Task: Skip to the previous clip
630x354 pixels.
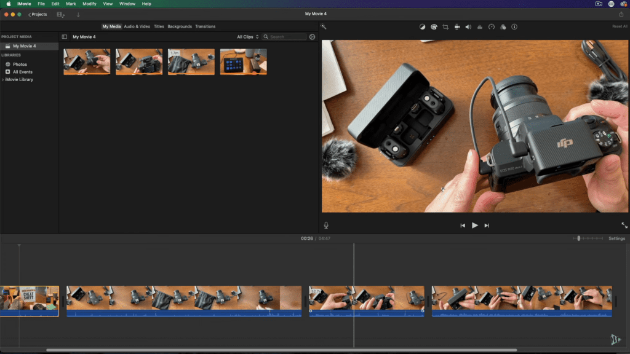Action: [x=463, y=226]
